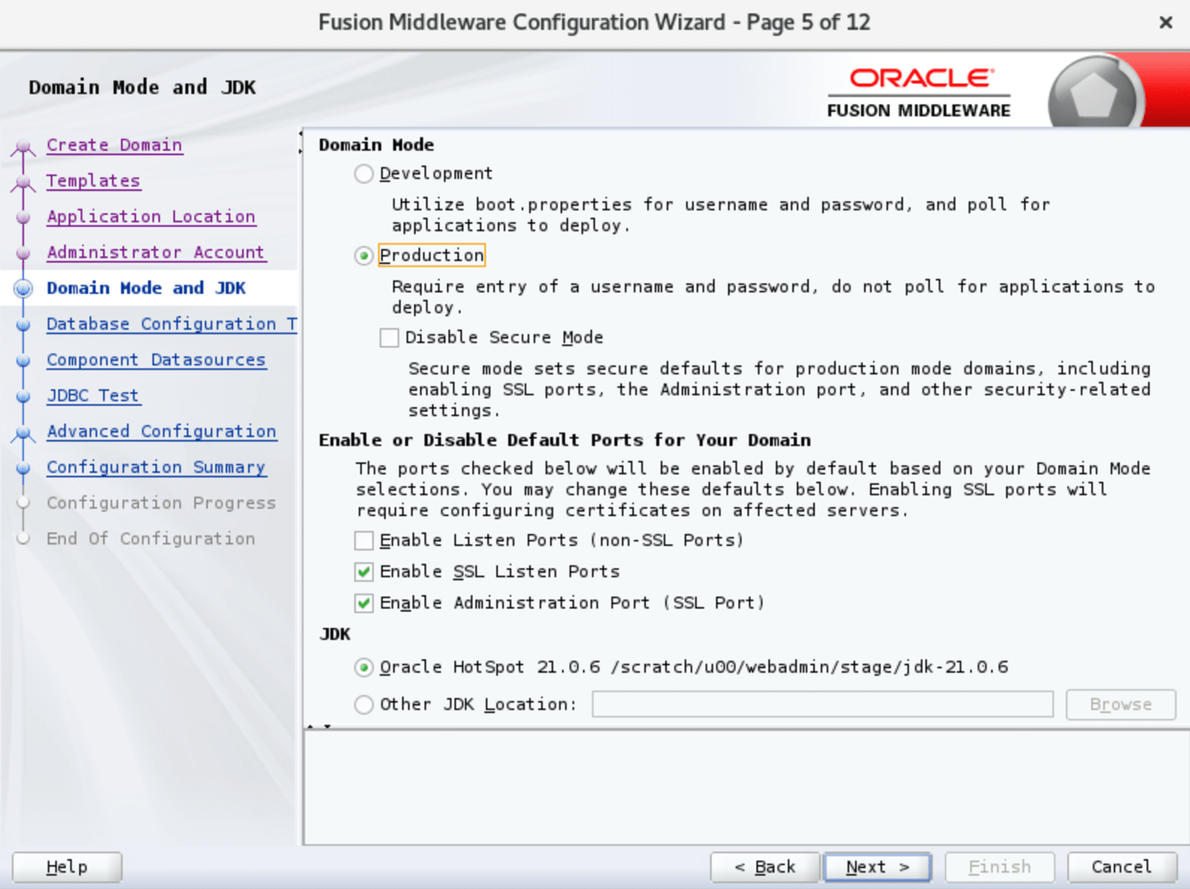This screenshot has width=1190, height=889.
Task: Open the Database Configuration step link
Action: [x=172, y=324]
